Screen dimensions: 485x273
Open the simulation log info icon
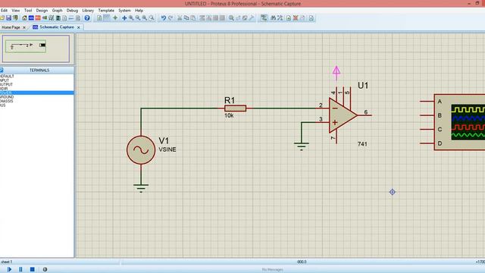click(x=45, y=269)
